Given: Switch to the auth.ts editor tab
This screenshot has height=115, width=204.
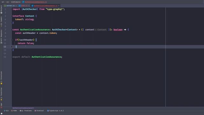Looking at the screenshot, I should (x=24, y=6).
